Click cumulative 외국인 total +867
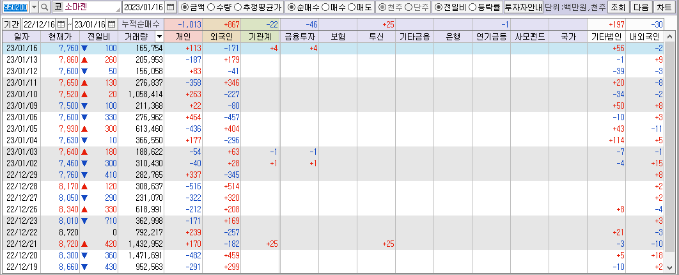This screenshot has height=275, width=679. [x=222, y=24]
